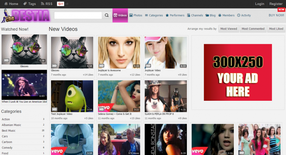Click the RSS feed icon

point(43,4)
